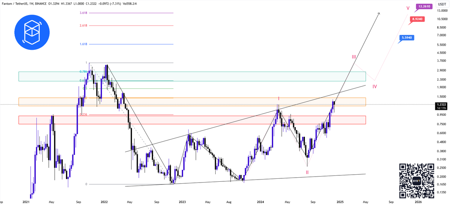Select the 5.5940 blue price target label
This screenshot has width=450, height=205.
[x=407, y=37]
